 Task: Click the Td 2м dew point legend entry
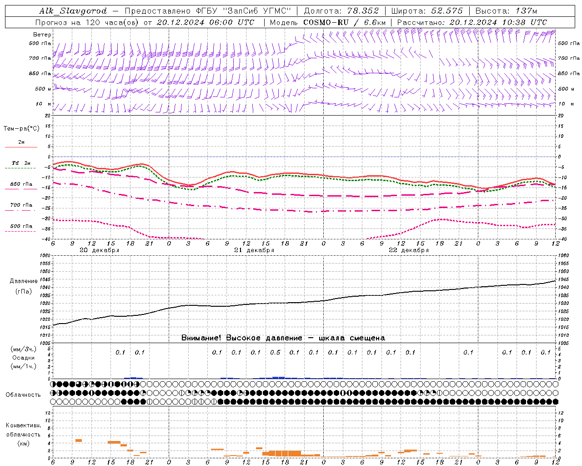21,163
